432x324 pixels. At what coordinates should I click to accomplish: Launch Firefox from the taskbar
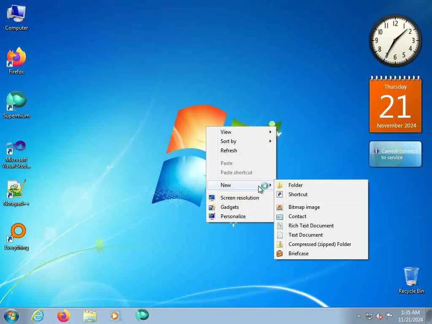coord(64,316)
